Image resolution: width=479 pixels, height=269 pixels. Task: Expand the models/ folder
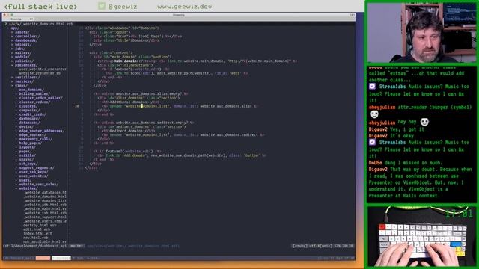coord(22,57)
